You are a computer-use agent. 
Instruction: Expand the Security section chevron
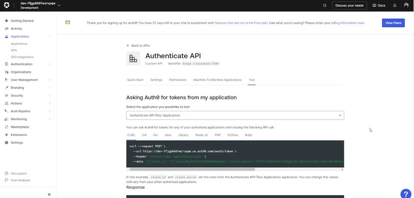pyautogui.click(x=50, y=96)
